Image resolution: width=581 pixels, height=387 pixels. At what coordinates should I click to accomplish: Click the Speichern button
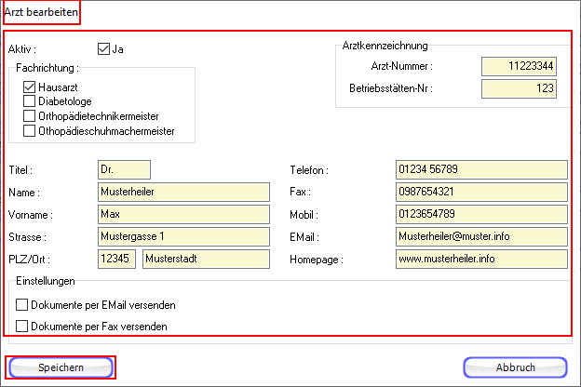pyautogui.click(x=61, y=367)
